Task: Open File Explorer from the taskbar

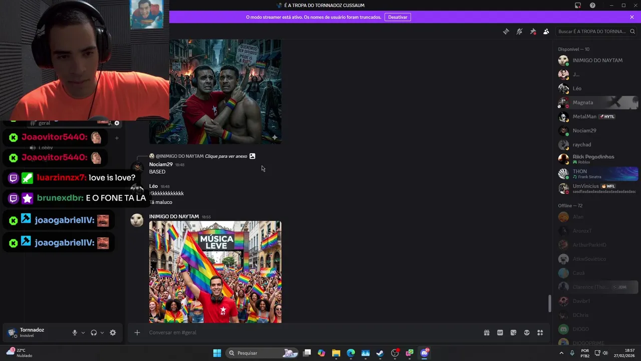Action: pyautogui.click(x=336, y=353)
